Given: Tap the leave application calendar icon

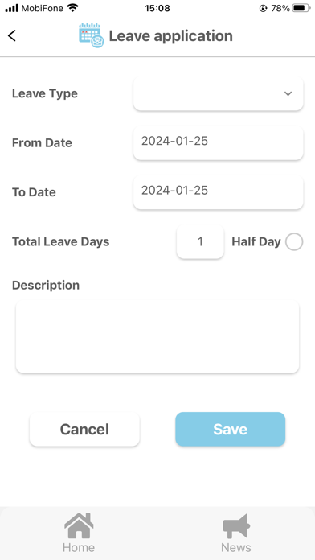Looking at the screenshot, I should click(x=92, y=35).
